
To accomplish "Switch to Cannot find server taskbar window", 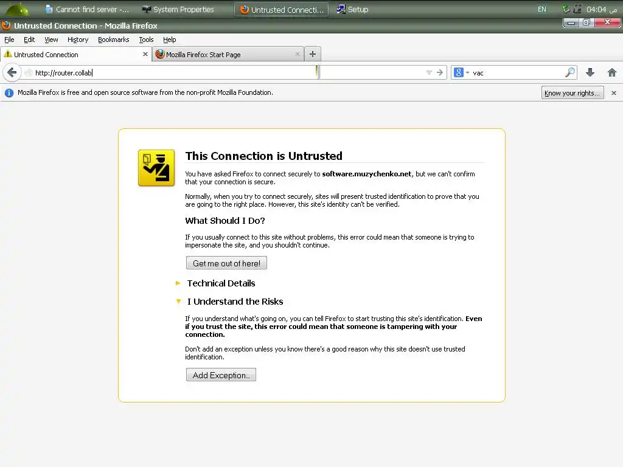I will [x=87, y=9].
